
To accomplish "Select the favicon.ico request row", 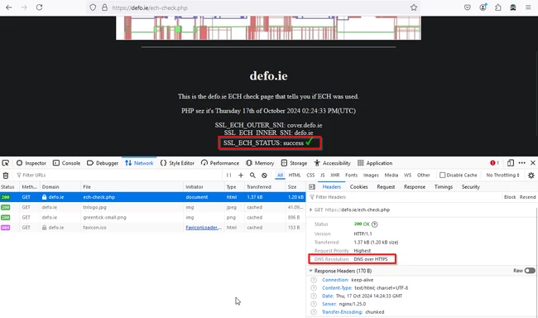I will [x=152, y=228].
